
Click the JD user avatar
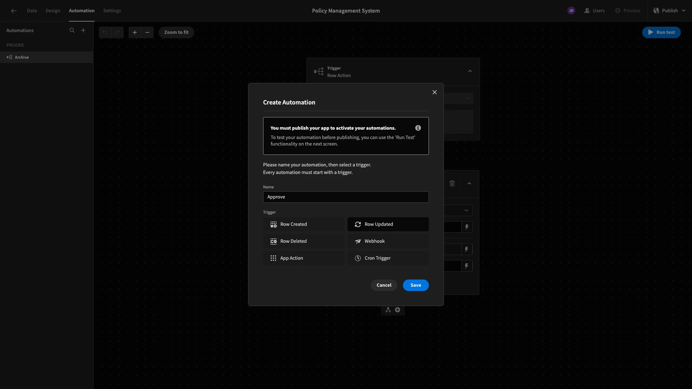(571, 11)
